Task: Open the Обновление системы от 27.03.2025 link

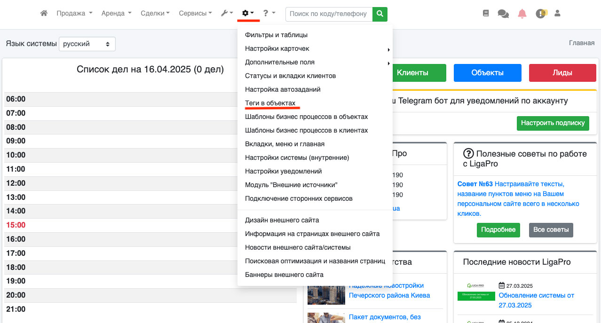Action: [x=536, y=300]
